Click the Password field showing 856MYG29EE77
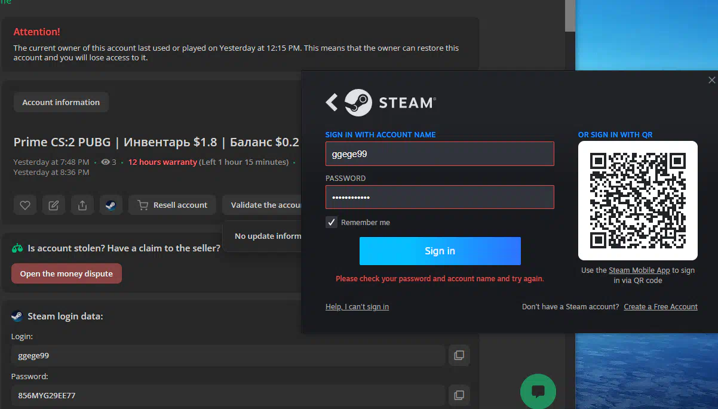Image resolution: width=718 pixels, height=409 pixels. (x=228, y=395)
